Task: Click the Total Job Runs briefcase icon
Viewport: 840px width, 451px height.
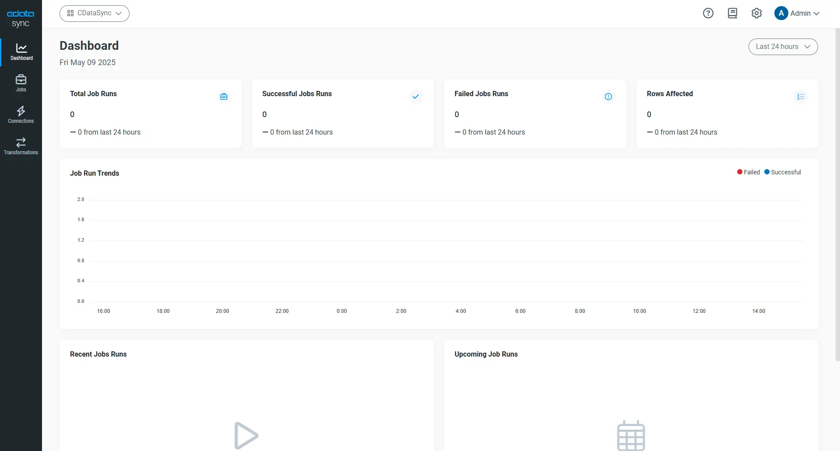Action: tap(224, 97)
